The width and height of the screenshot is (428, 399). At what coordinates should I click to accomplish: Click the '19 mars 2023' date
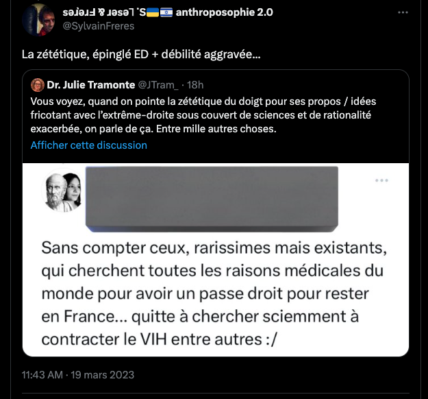pyautogui.click(x=102, y=375)
